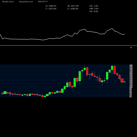
Task: Click the high value 'H: 1257.50'
Action: click(73, 6)
